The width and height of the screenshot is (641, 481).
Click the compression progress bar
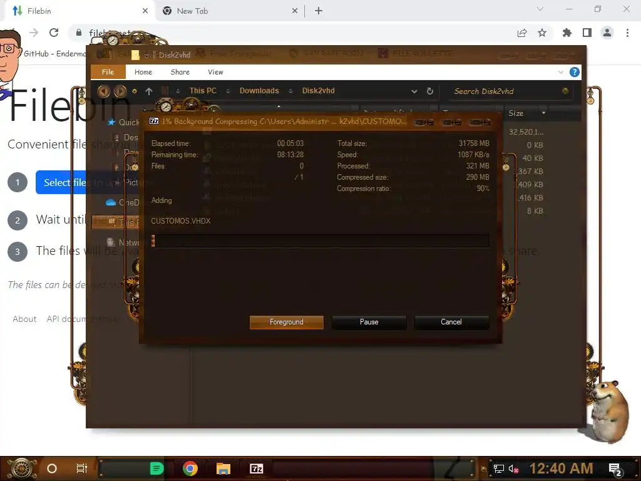tap(320, 240)
